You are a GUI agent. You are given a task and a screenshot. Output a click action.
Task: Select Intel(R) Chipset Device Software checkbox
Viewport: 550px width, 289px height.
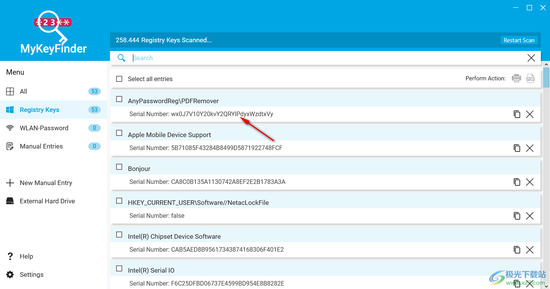tap(119, 235)
